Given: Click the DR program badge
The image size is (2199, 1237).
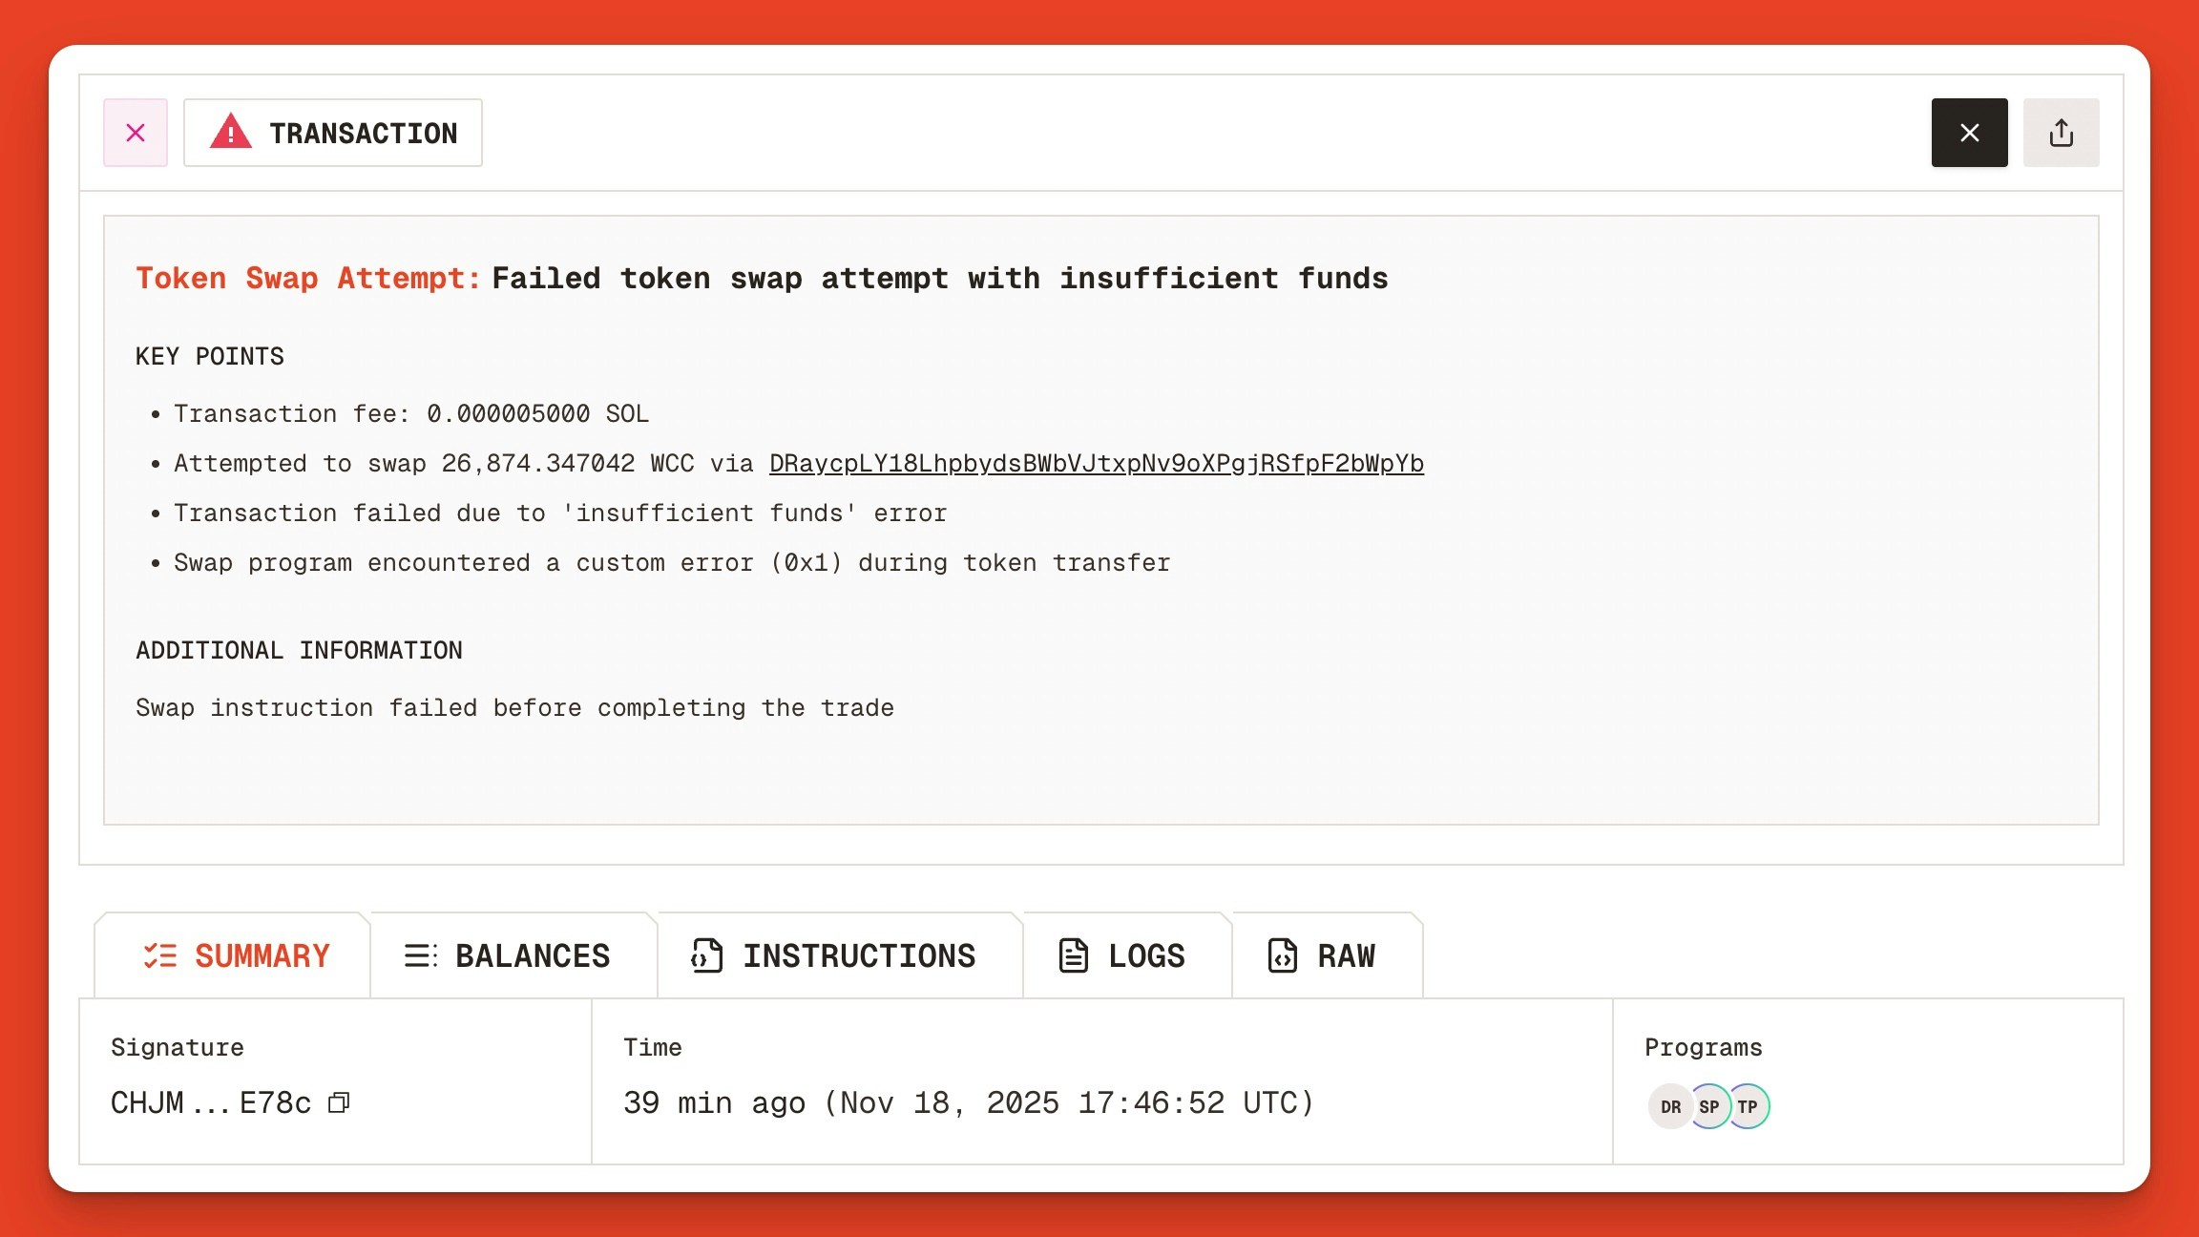Looking at the screenshot, I should coord(1670,1106).
